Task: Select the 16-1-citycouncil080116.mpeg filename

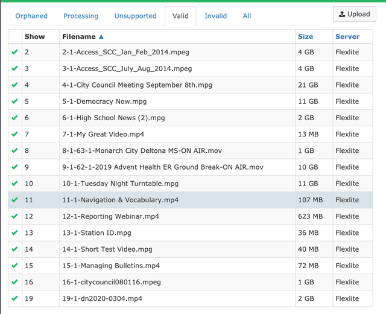Action: pos(112,282)
